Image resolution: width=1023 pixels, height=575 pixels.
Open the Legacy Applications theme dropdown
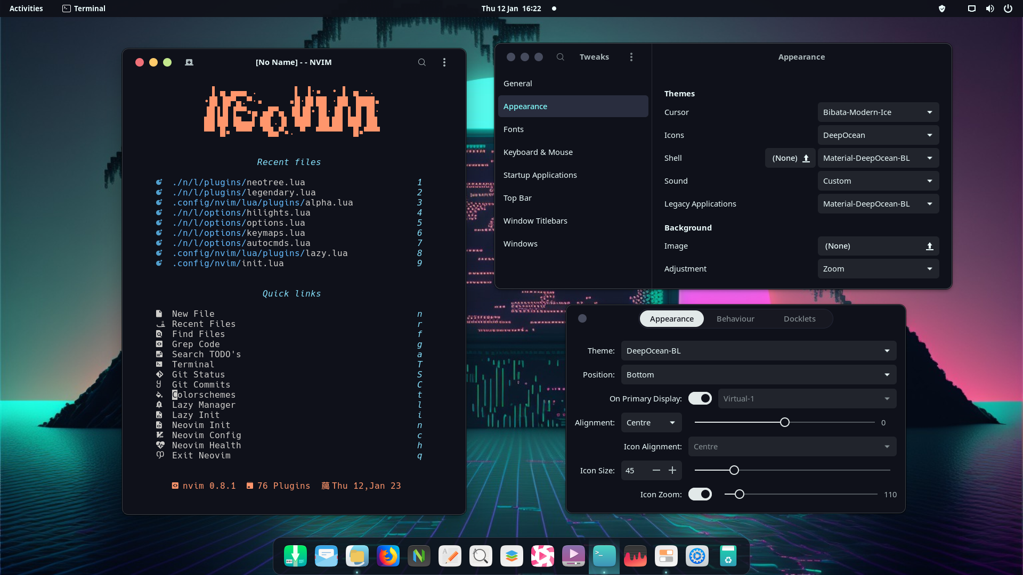point(878,204)
